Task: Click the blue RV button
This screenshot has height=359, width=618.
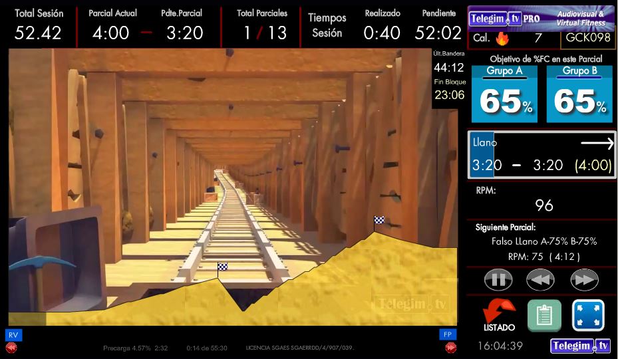Action: pos(13,334)
